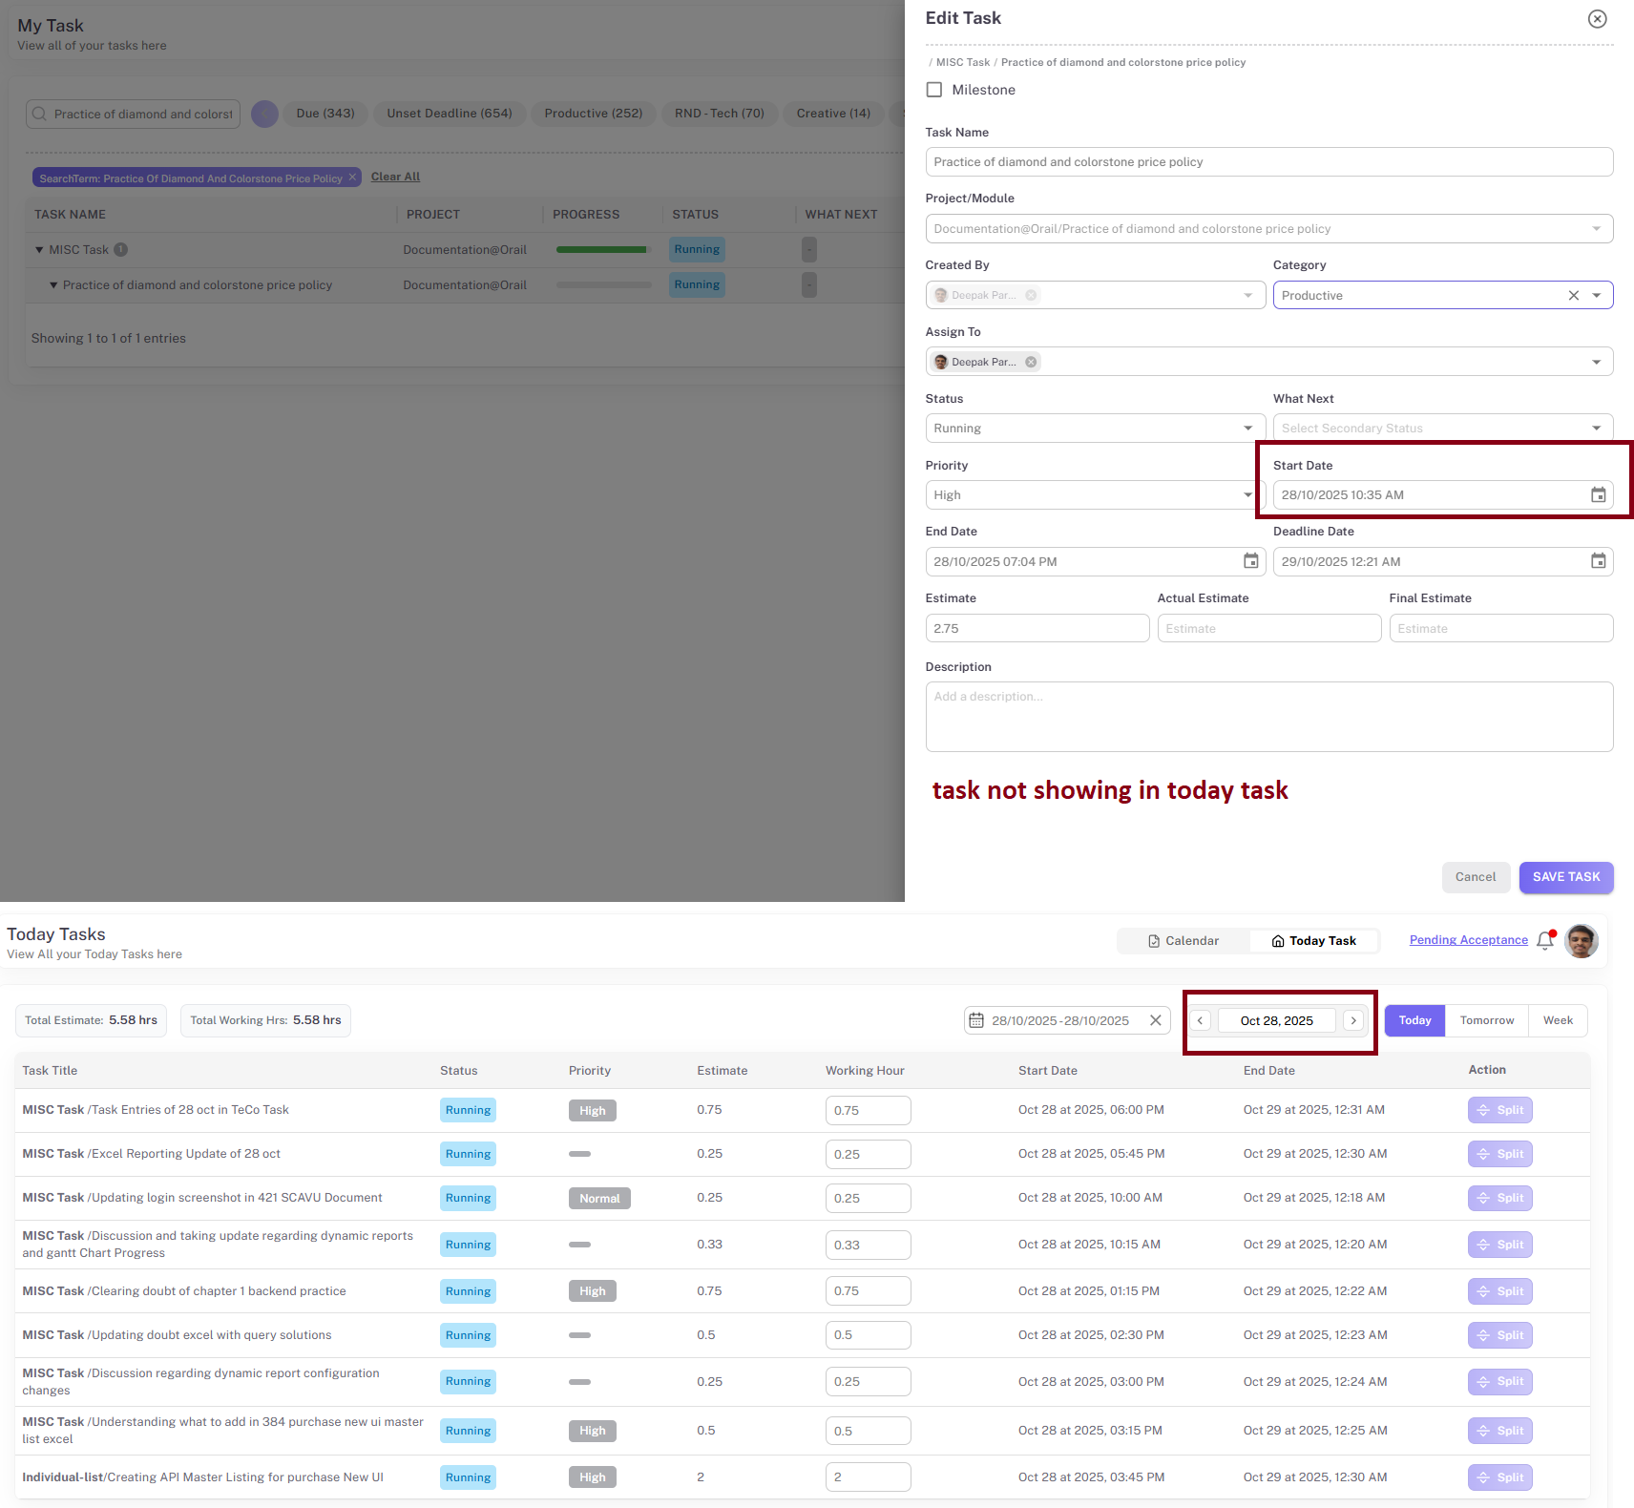Image resolution: width=1634 pixels, height=1508 pixels.
Task: Go to previous day arrow
Action: click(1200, 1020)
